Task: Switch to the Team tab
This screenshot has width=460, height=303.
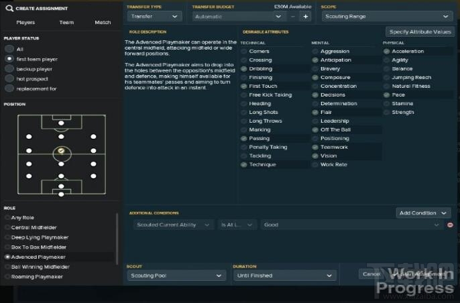Action: pos(66,22)
